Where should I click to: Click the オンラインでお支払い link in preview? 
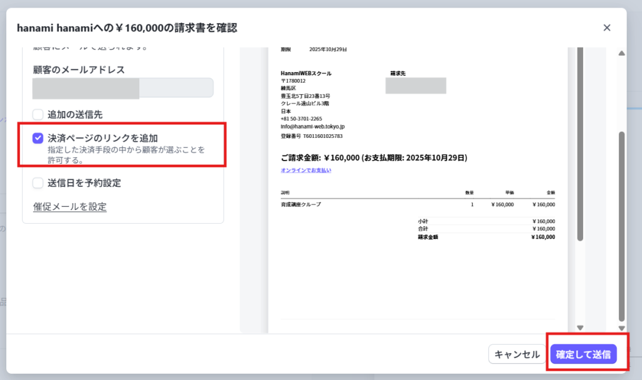(305, 170)
